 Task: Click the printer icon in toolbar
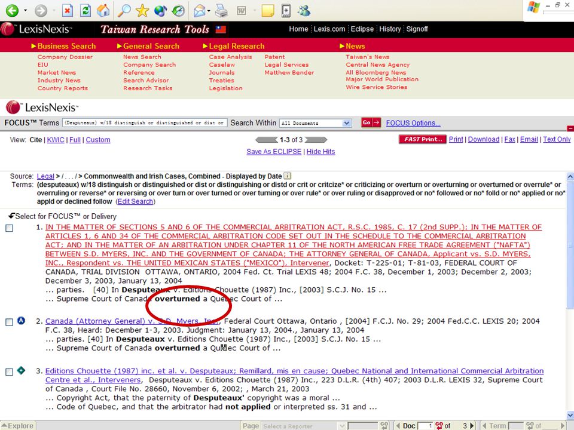click(221, 11)
